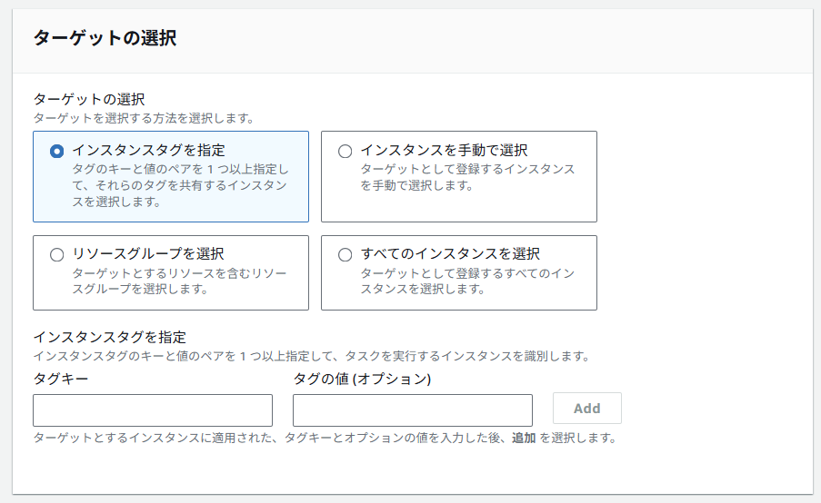Click the タグの値 (オプション) field label
The height and width of the screenshot is (503, 821).
click(362, 379)
